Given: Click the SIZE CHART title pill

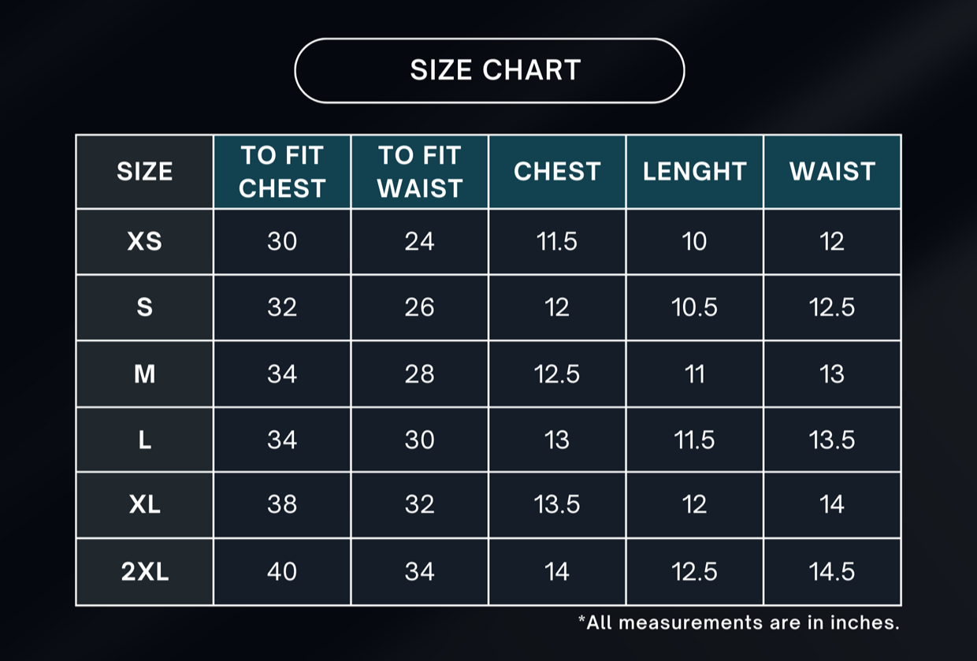Looking at the screenshot, I should click(x=489, y=71).
